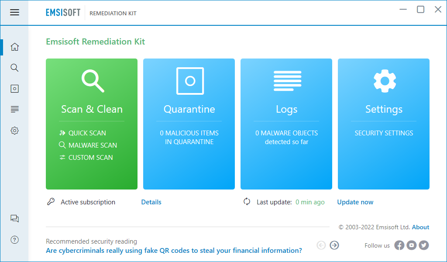Maximize the Emsisoft window
The image size is (447, 262).
(420, 10)
